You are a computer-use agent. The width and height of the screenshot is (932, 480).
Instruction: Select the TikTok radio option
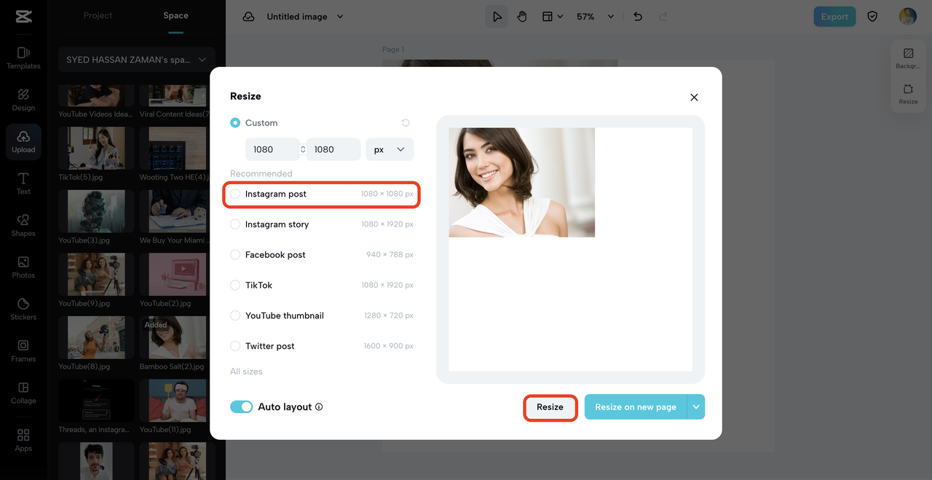tap(235, 286)
